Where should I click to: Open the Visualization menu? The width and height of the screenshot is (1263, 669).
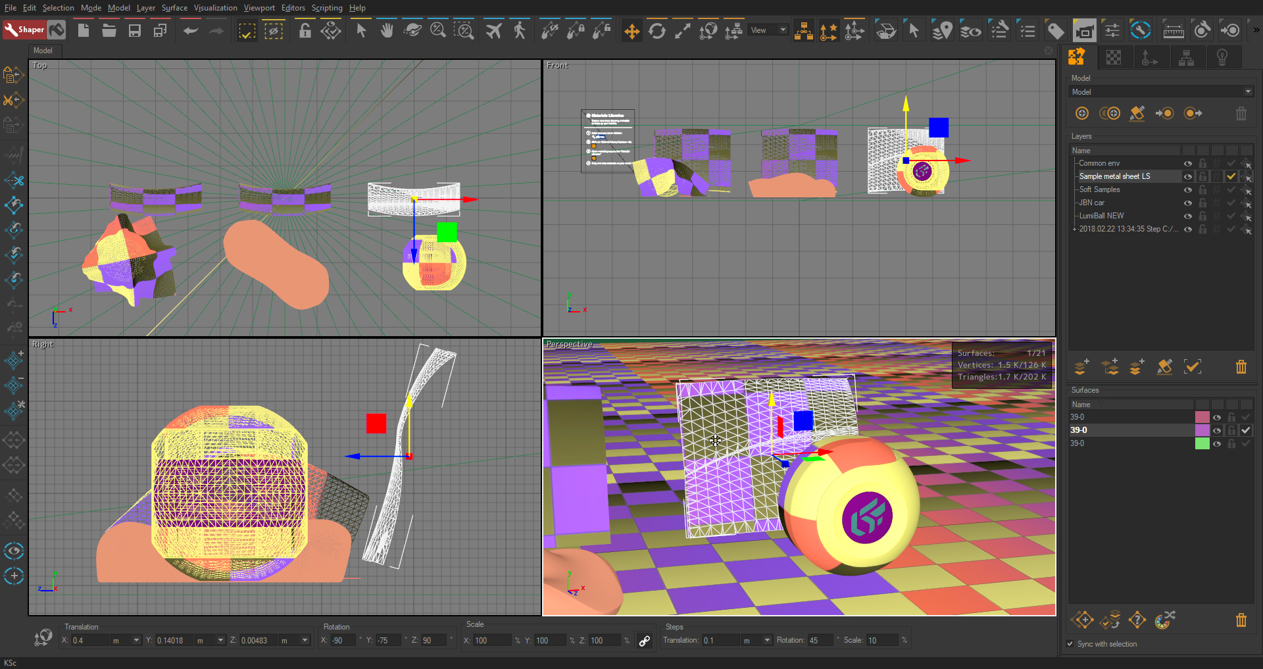click(x=215, y=8)
